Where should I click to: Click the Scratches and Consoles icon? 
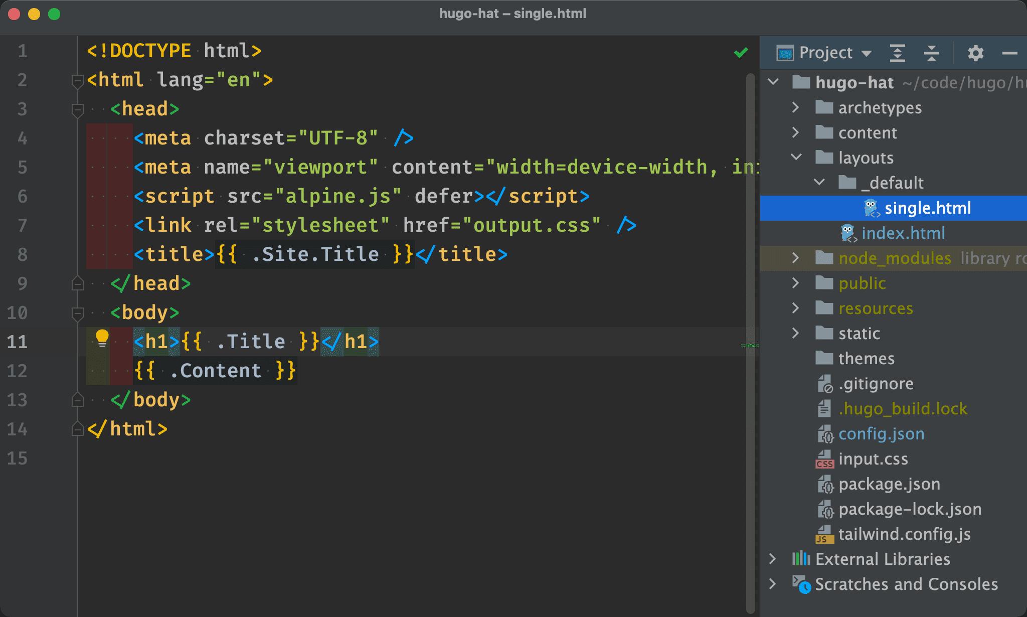tap(801, 584)
